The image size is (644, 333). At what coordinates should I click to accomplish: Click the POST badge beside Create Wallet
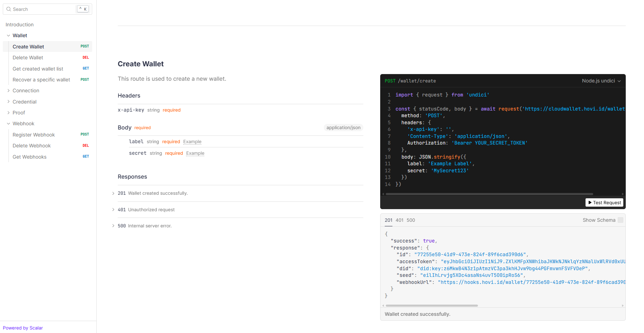click(x=85, y=46)
